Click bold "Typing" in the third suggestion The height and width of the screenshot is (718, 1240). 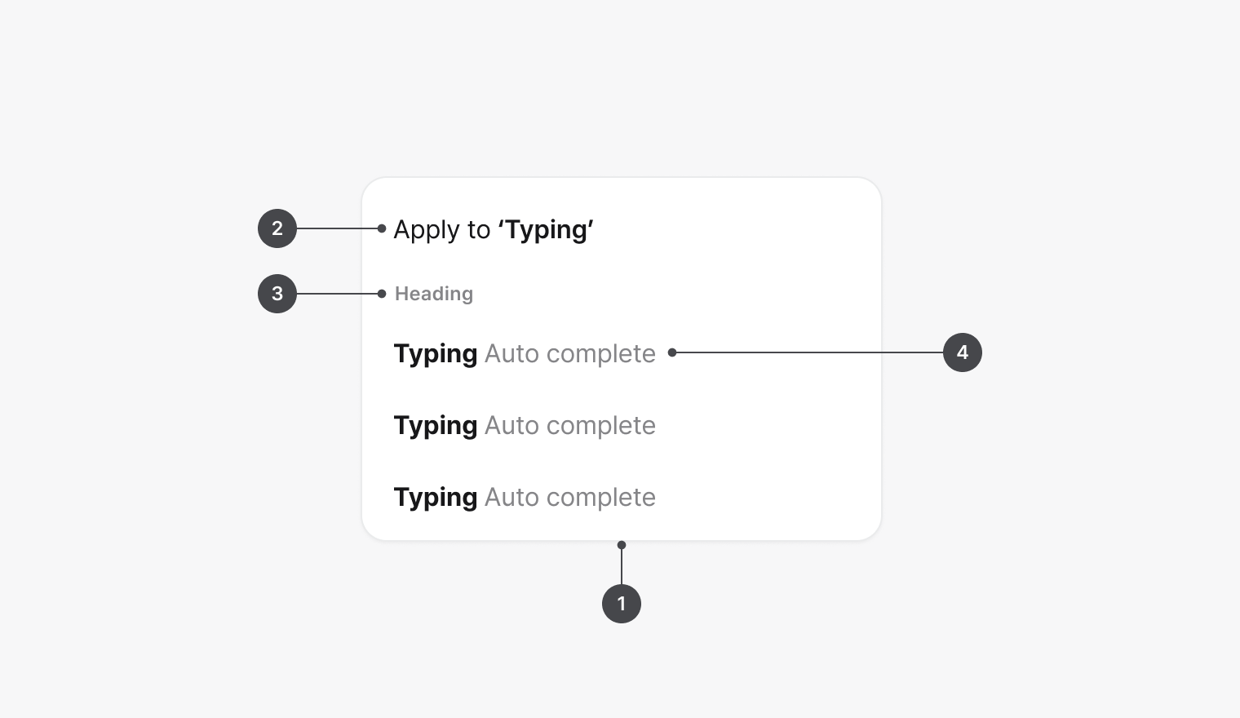(x=436, y=498)
